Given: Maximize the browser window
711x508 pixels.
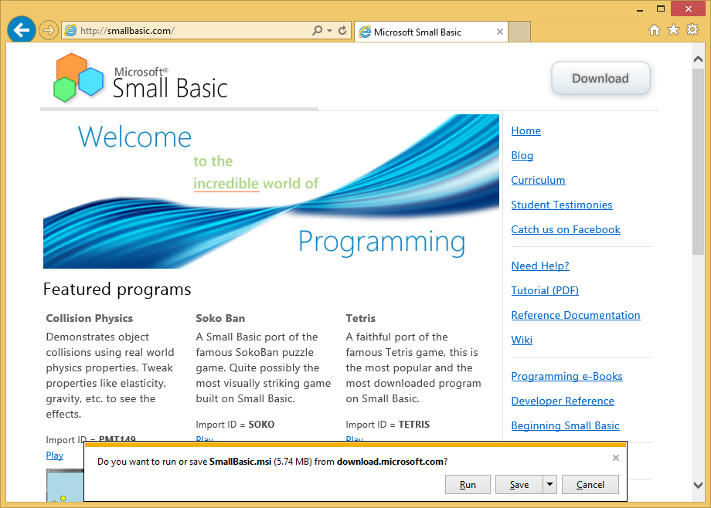Looking at the screenshot, I should point(661,8).
